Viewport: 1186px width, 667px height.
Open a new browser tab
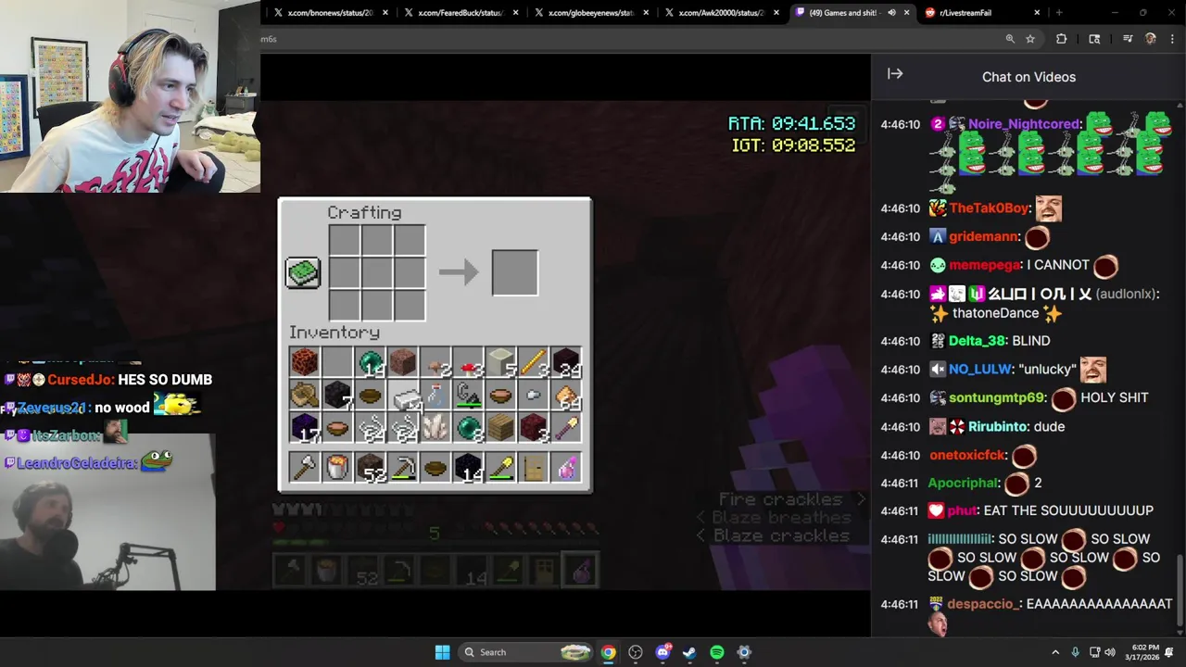coord(1059,13)
